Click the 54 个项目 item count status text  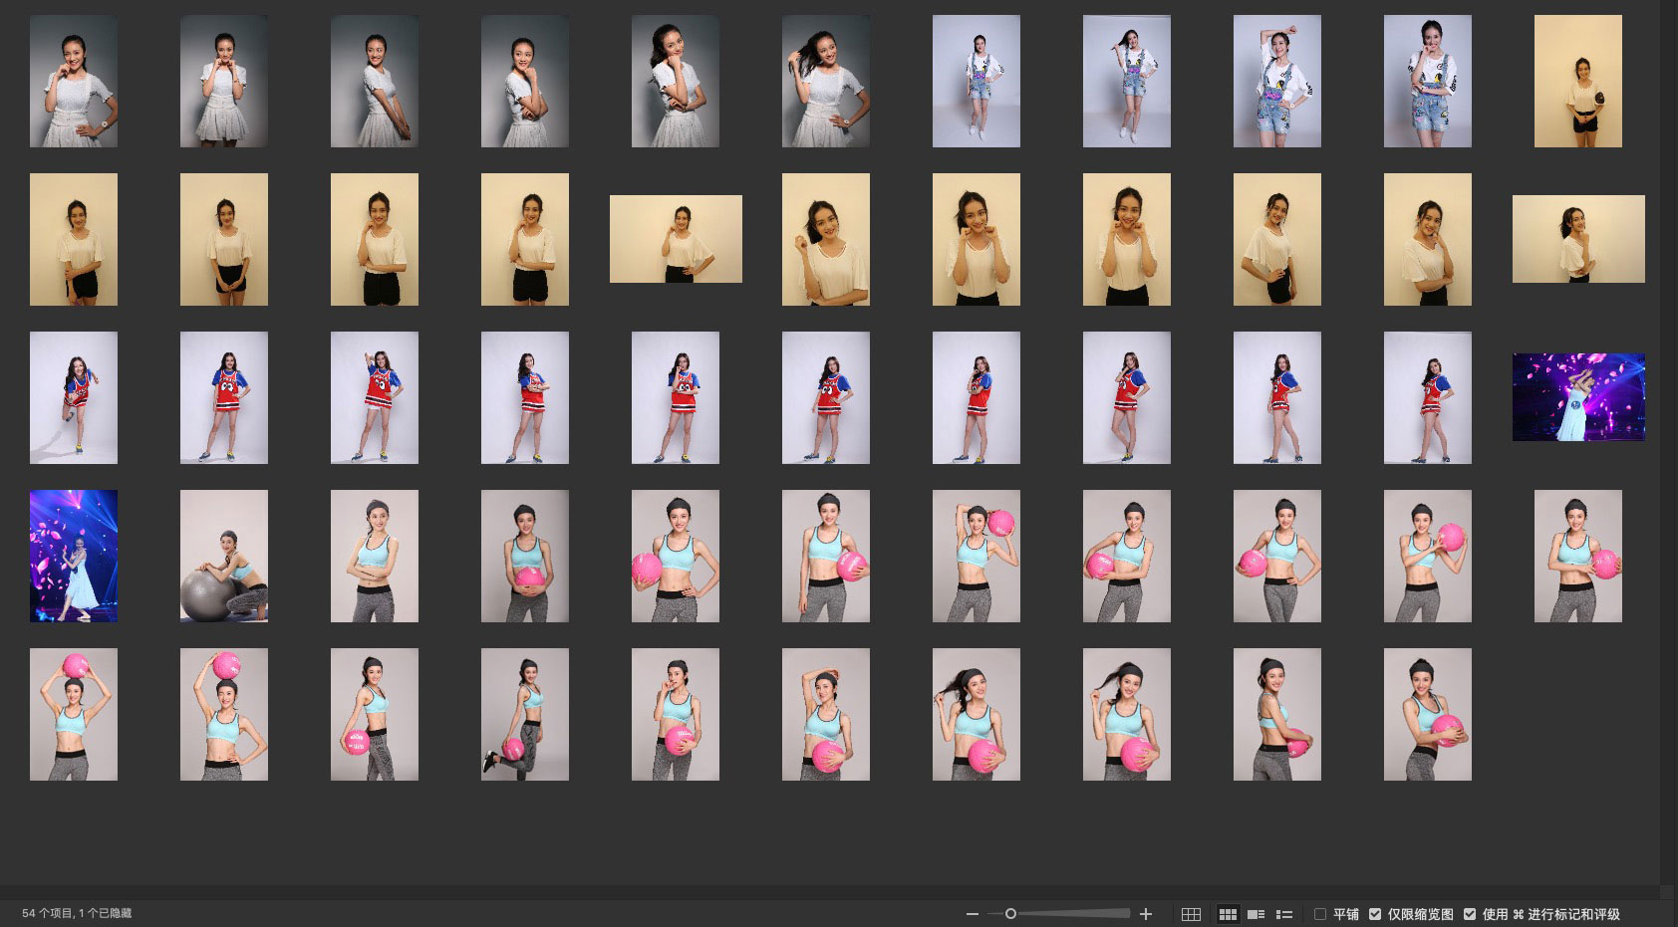[77, 914]
